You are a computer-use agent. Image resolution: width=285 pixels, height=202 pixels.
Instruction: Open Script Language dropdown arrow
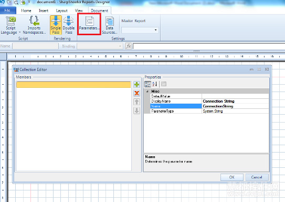[19, 33]
